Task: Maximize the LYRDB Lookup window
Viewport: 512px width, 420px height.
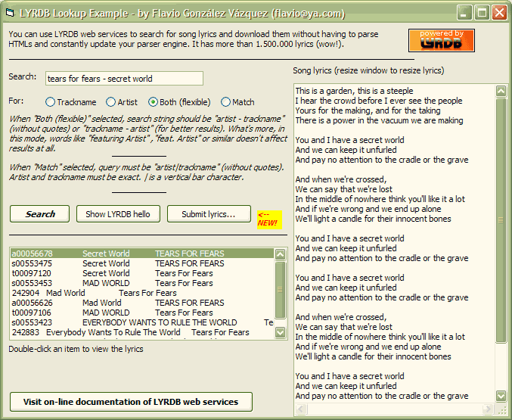Action: click(x=482, y=13)
